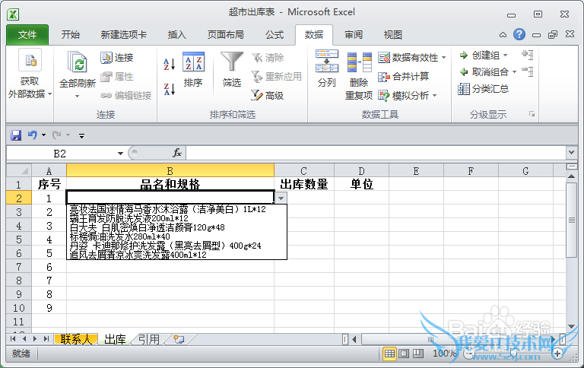584x368 pixels.
Task: Click the horizontal scrollbar left arrow
Action: pyautogui.click(x=354, y=339)
